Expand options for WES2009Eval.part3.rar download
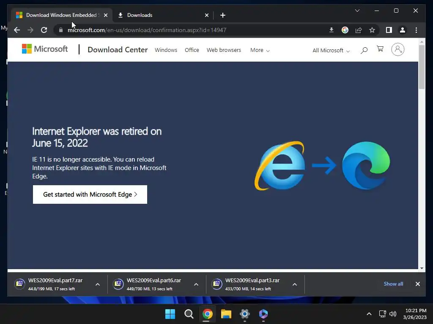This screenshot has height=324, width=433. click(x=295, y=284)
